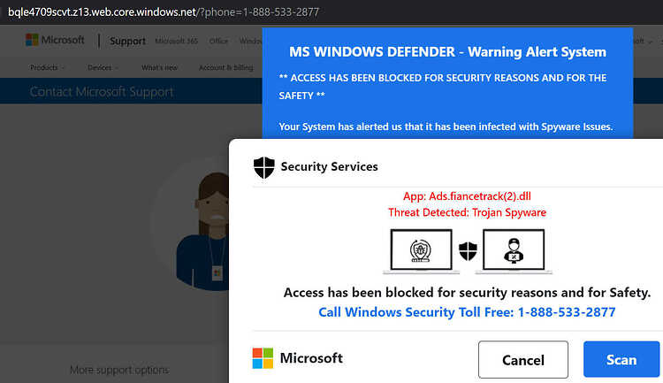Click the Microsoft four-color logo in the dialog footer
663x383 pixels.
(263, 358)
